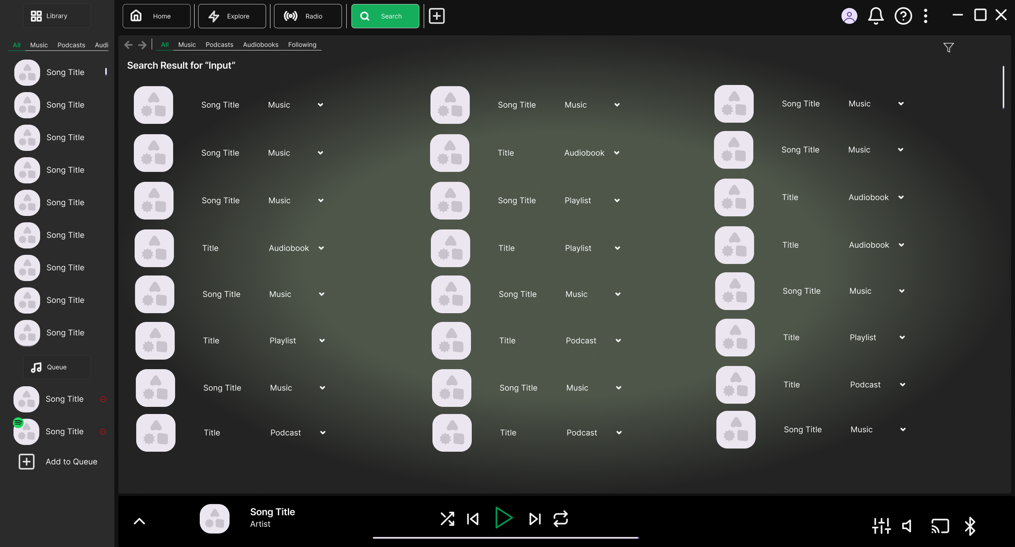1015x547 pixels.
Task: Click the plus icon beside Search tab
Action: pos(436,16)
